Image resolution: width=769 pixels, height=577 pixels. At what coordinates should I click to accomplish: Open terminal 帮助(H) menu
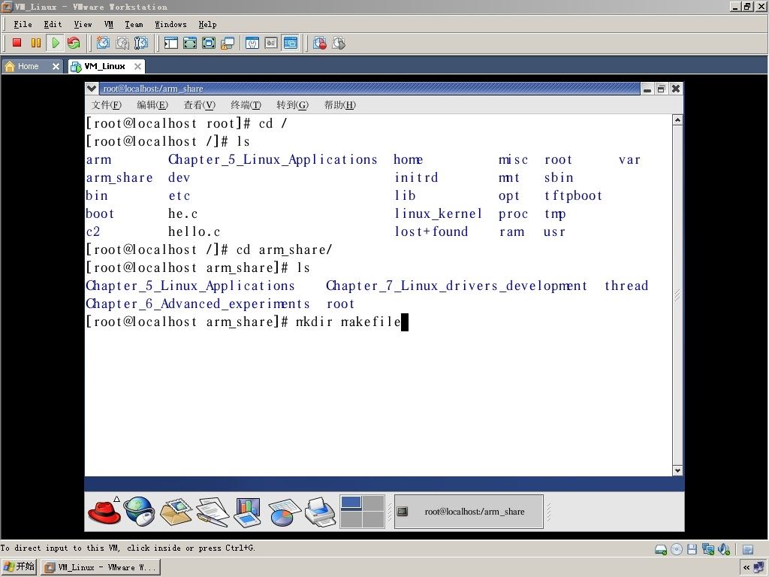[340, 105]
